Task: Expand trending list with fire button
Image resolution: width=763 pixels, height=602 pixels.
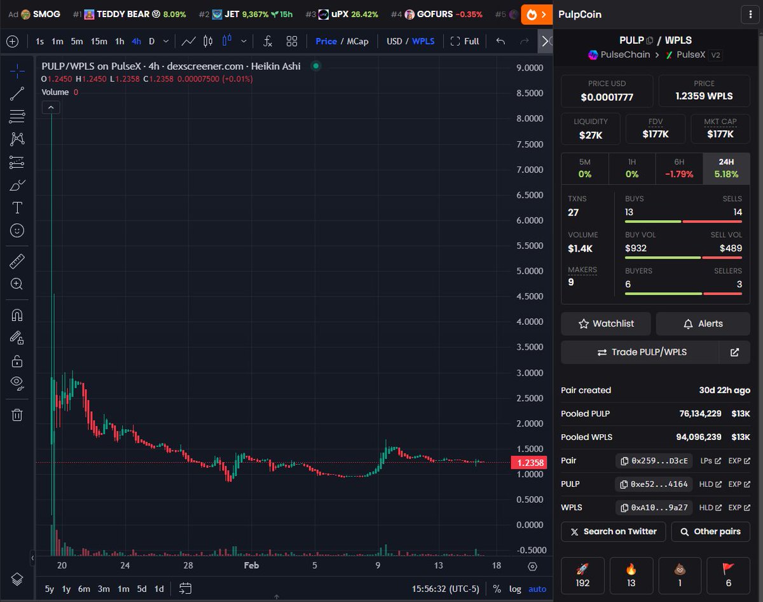Action: [x=536, y=14]
